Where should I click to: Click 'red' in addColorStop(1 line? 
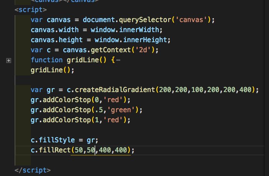(x=113, y=120)
